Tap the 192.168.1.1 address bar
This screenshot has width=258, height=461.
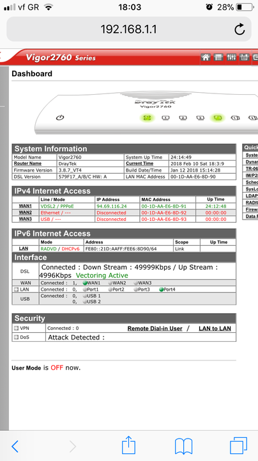pyautogui.click(x=129, y=29)
